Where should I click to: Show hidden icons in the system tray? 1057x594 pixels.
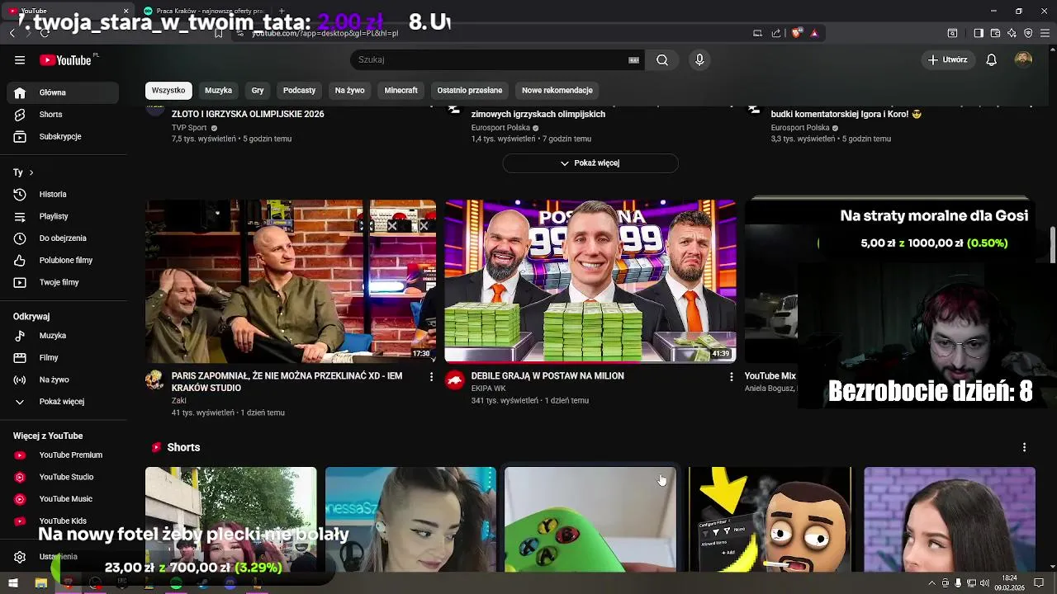932,583
